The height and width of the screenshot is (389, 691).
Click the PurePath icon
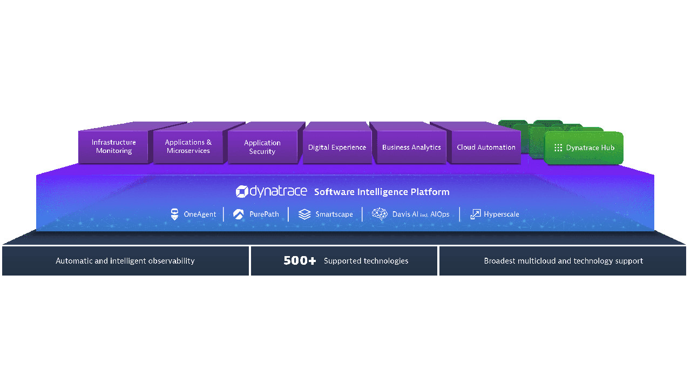tap(239, 214)
